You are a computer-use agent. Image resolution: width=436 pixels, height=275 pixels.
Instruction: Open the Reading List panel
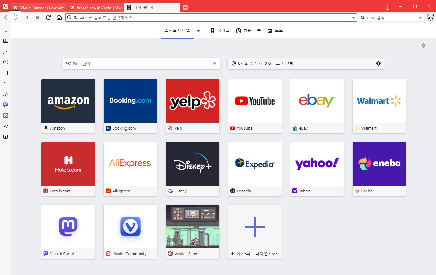click(x=5, y=40)
